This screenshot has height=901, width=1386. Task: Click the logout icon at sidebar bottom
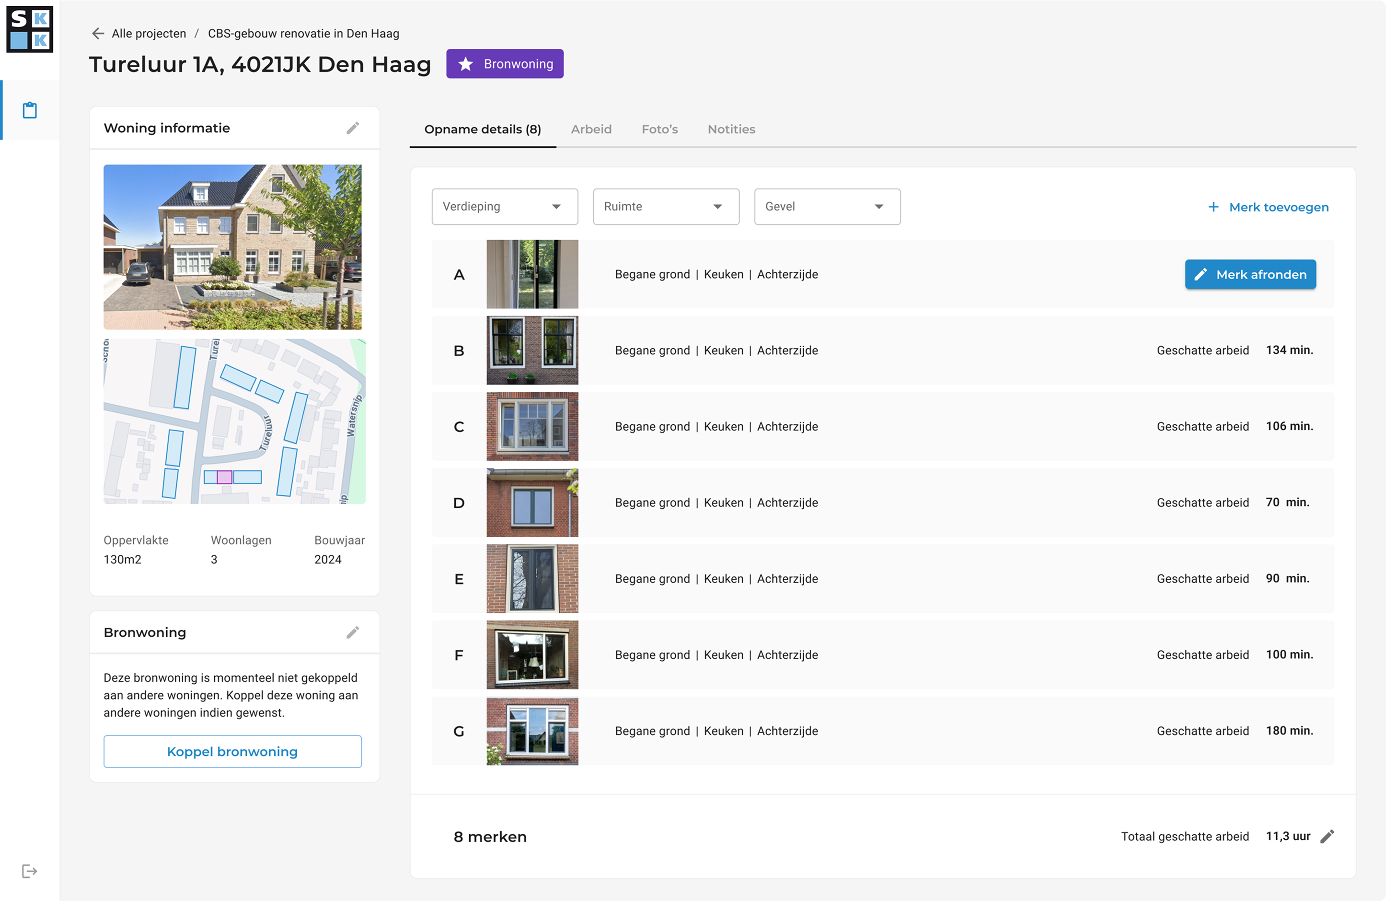tap(30, 871)
